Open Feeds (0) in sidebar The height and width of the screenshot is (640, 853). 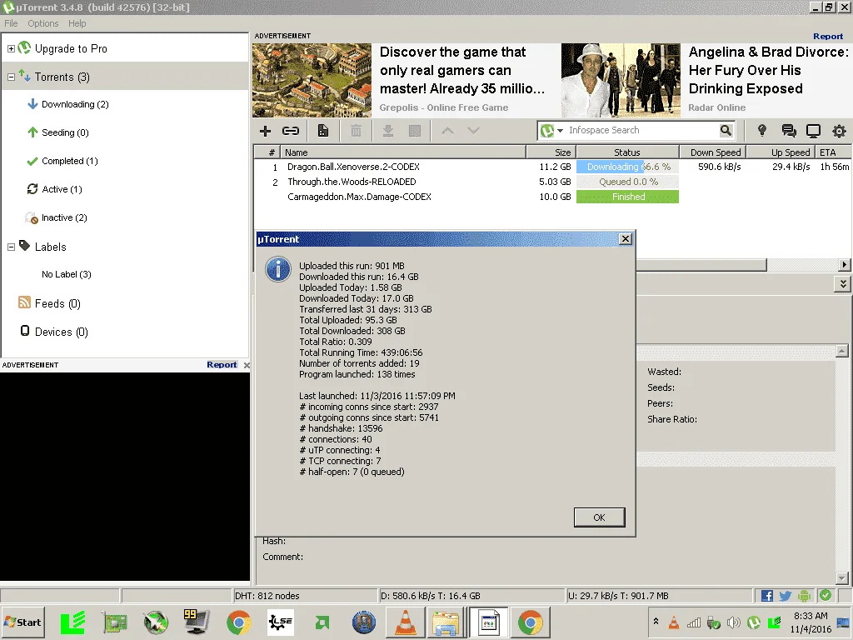57,303
